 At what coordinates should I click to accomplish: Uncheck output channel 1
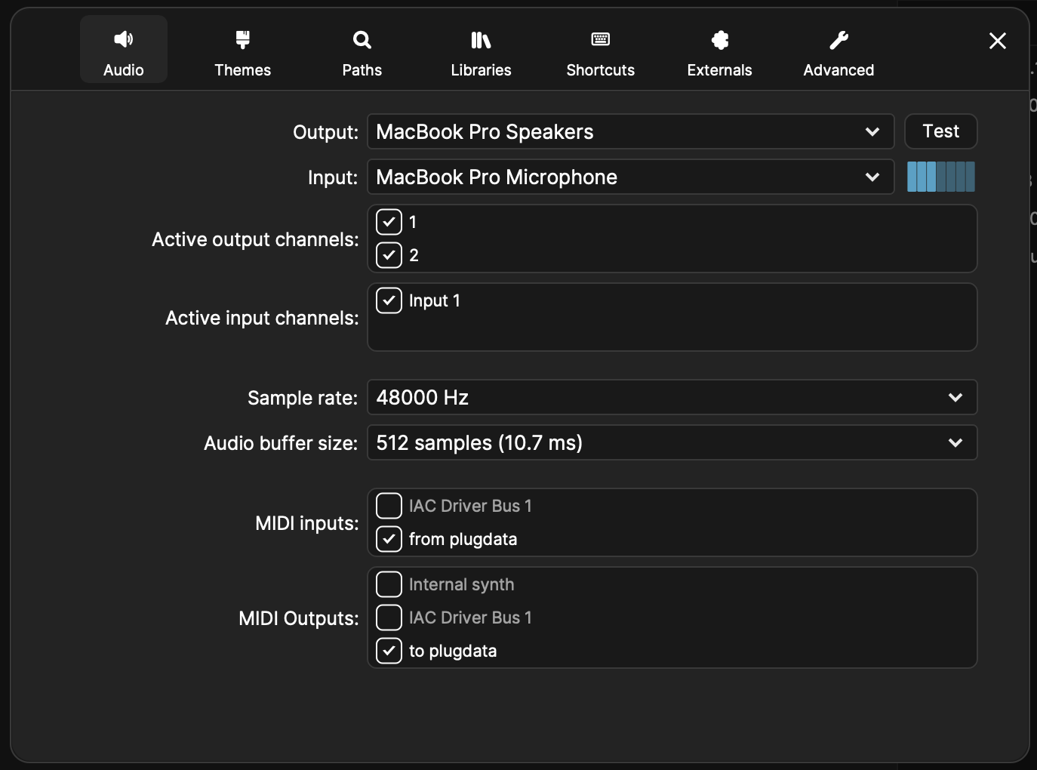pyautogui.click(x=389, y=222)
